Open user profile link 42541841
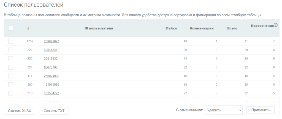 [51, 50]
